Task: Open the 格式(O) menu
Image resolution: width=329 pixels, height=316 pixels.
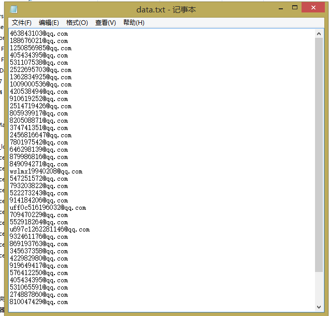Action: (77, 23)
